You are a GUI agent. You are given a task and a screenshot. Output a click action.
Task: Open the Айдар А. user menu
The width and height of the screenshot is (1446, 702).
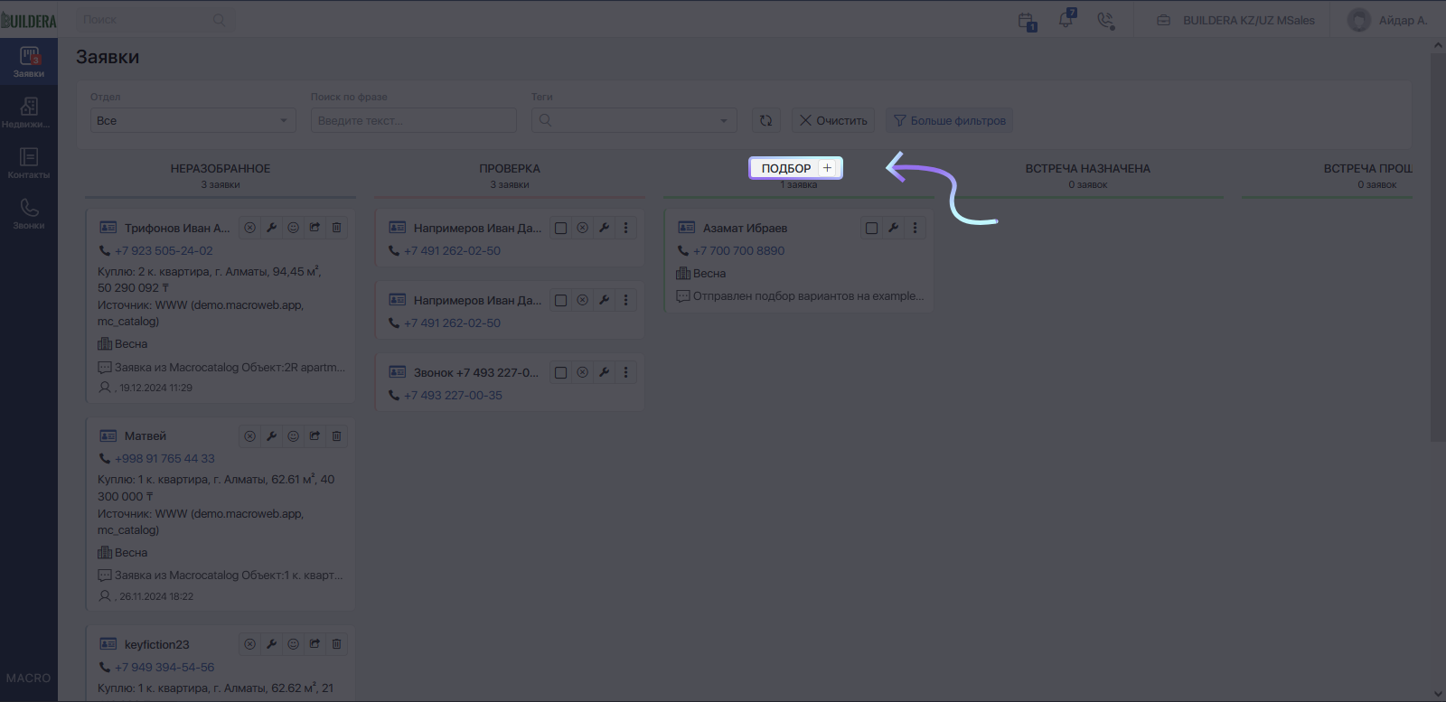point(1387,20)
